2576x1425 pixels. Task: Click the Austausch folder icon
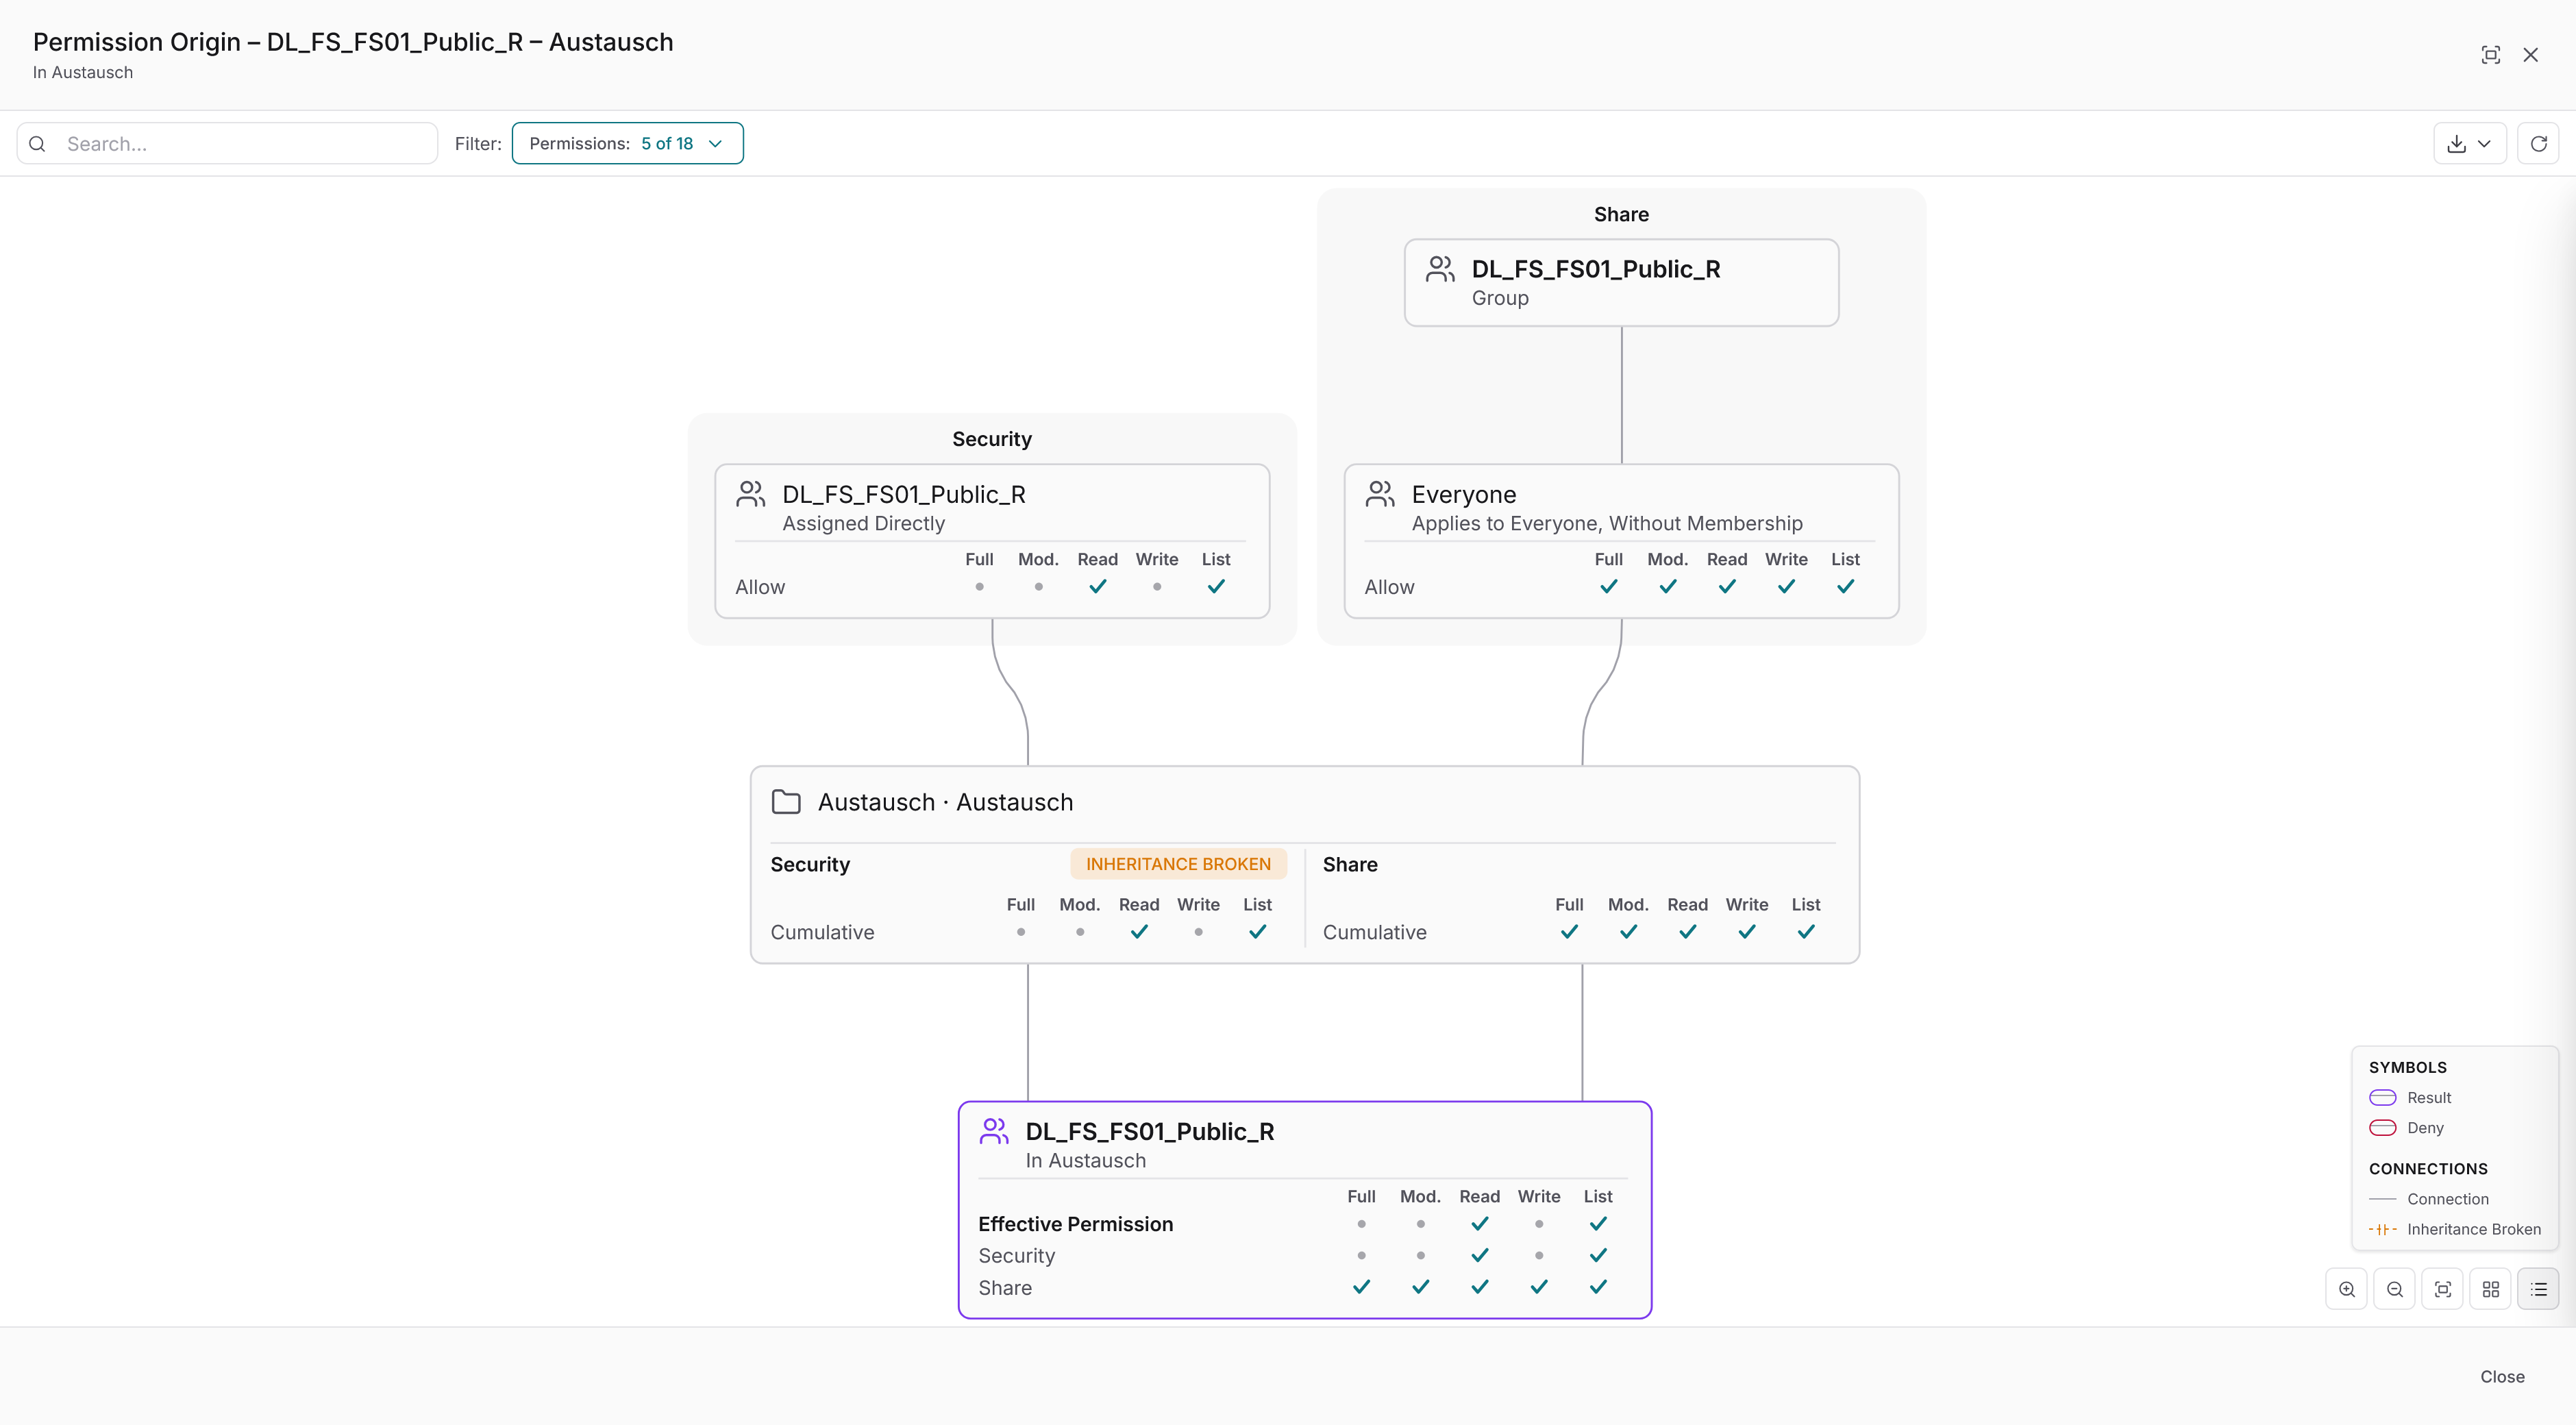point(786,802)
